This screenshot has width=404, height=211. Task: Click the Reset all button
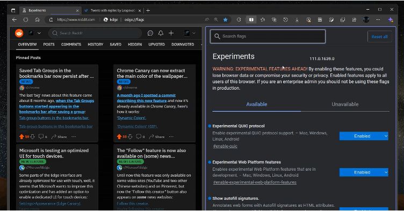[x=379, y=37]
